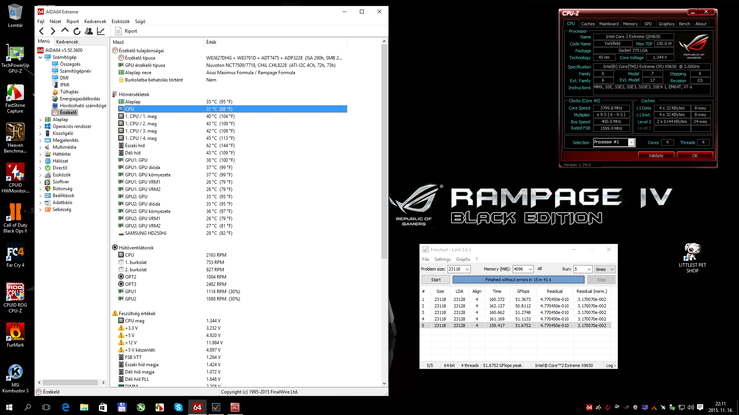
Task: Open the notification action center icon
Action: pyautogui.click(x=700, y=407)
